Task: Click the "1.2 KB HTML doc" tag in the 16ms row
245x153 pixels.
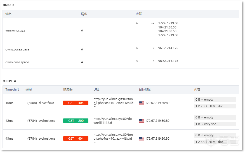Action: coord(215,106)
